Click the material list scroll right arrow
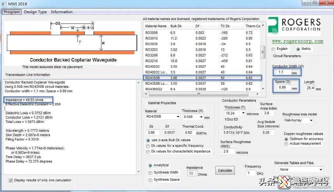 click(257, 94)
